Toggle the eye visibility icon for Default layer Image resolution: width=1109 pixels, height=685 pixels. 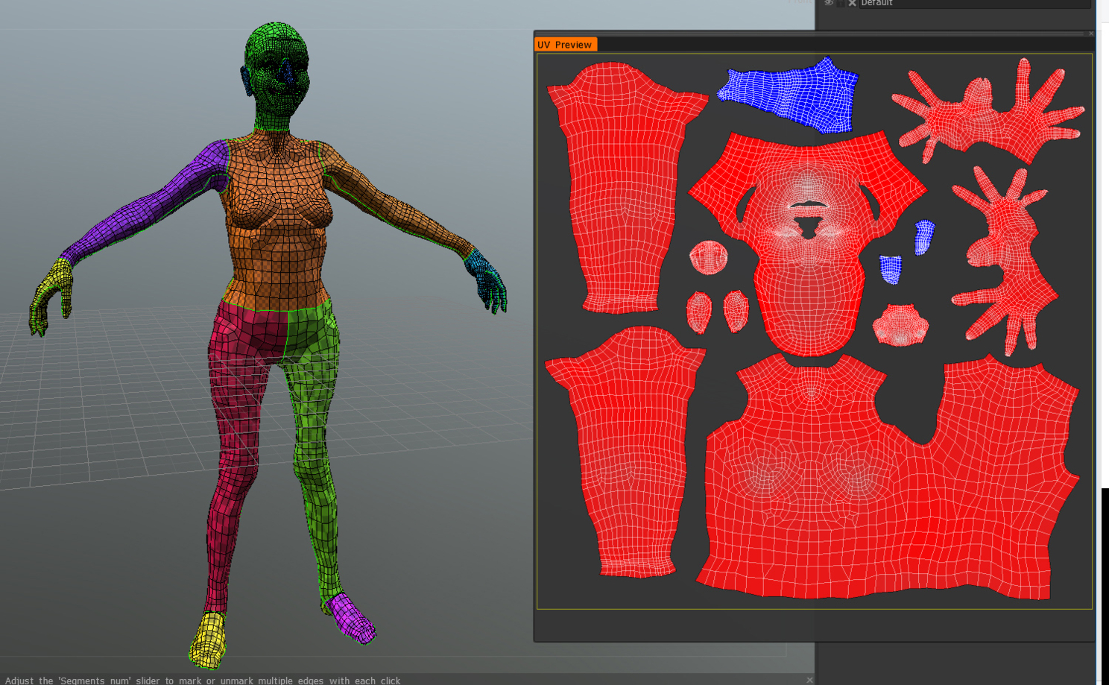(x=828, y=3)
